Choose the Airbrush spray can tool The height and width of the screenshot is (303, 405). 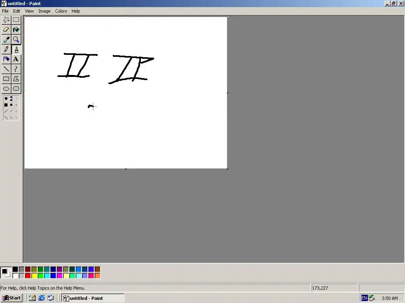[6, 59]
